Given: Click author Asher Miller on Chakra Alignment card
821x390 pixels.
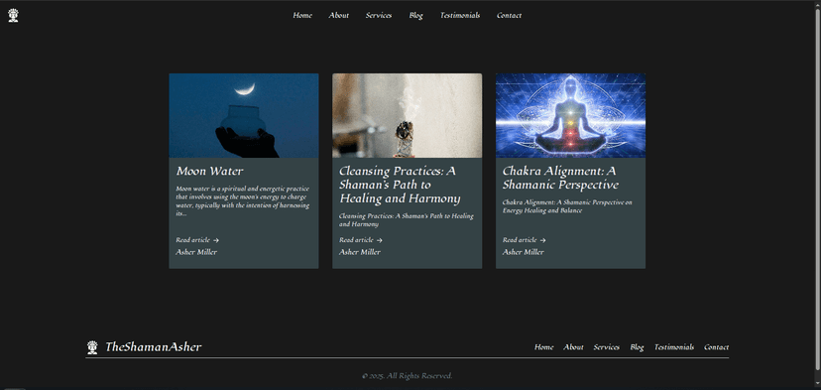Looking at the screenshot, I should (x=524, y=252).
